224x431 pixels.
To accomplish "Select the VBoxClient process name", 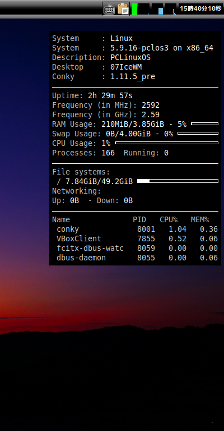I will tap(79, 239).
